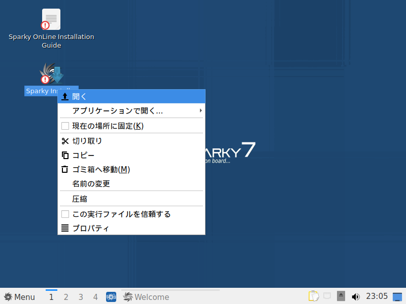The width and height of the screenshot is (406, 304).
Task: Click the trash icon beside ゴミ箱へ移動
Action: pyautogui.click(x=65, y=169)
